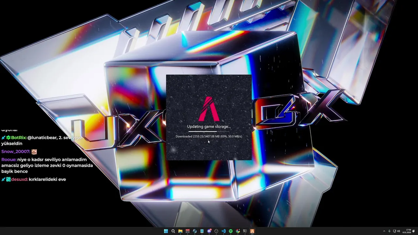The image size is (418, 235).
Task: Open the Notepad taskbar icon
Action: point(202,231)
